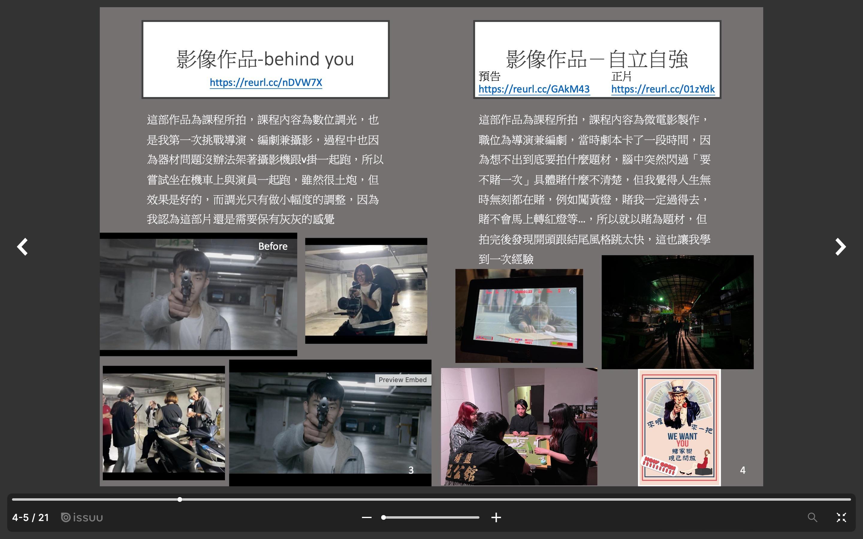The width and height of the screenshot is (863, 539).
Task: Click the 正片 label
Action: pos(621,76)
